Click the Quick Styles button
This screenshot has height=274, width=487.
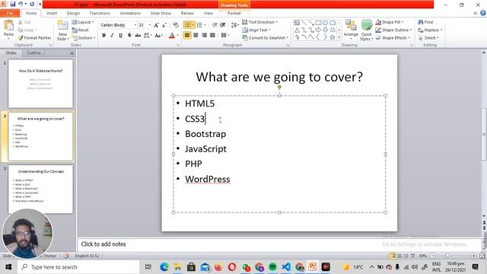tap(367, 30)
